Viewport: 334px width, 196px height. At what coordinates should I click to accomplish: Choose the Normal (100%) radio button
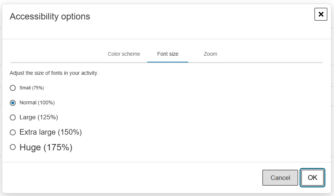point(13,103)
